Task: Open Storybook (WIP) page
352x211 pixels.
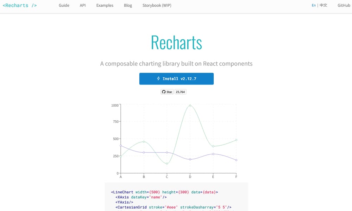Action: [x=157, y=6]
